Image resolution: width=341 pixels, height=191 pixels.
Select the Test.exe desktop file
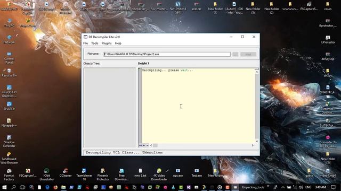pos(197,173)
